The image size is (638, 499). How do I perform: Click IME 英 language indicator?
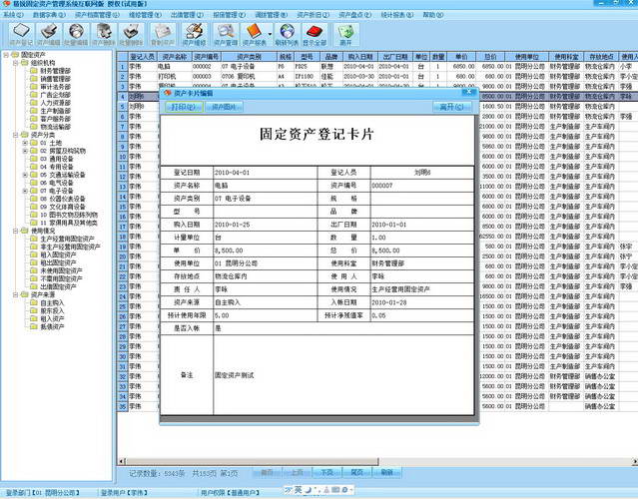299,490
